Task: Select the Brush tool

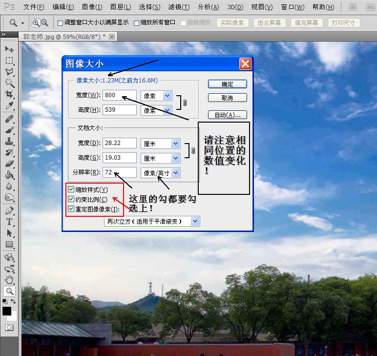Action: pos(9,130)
